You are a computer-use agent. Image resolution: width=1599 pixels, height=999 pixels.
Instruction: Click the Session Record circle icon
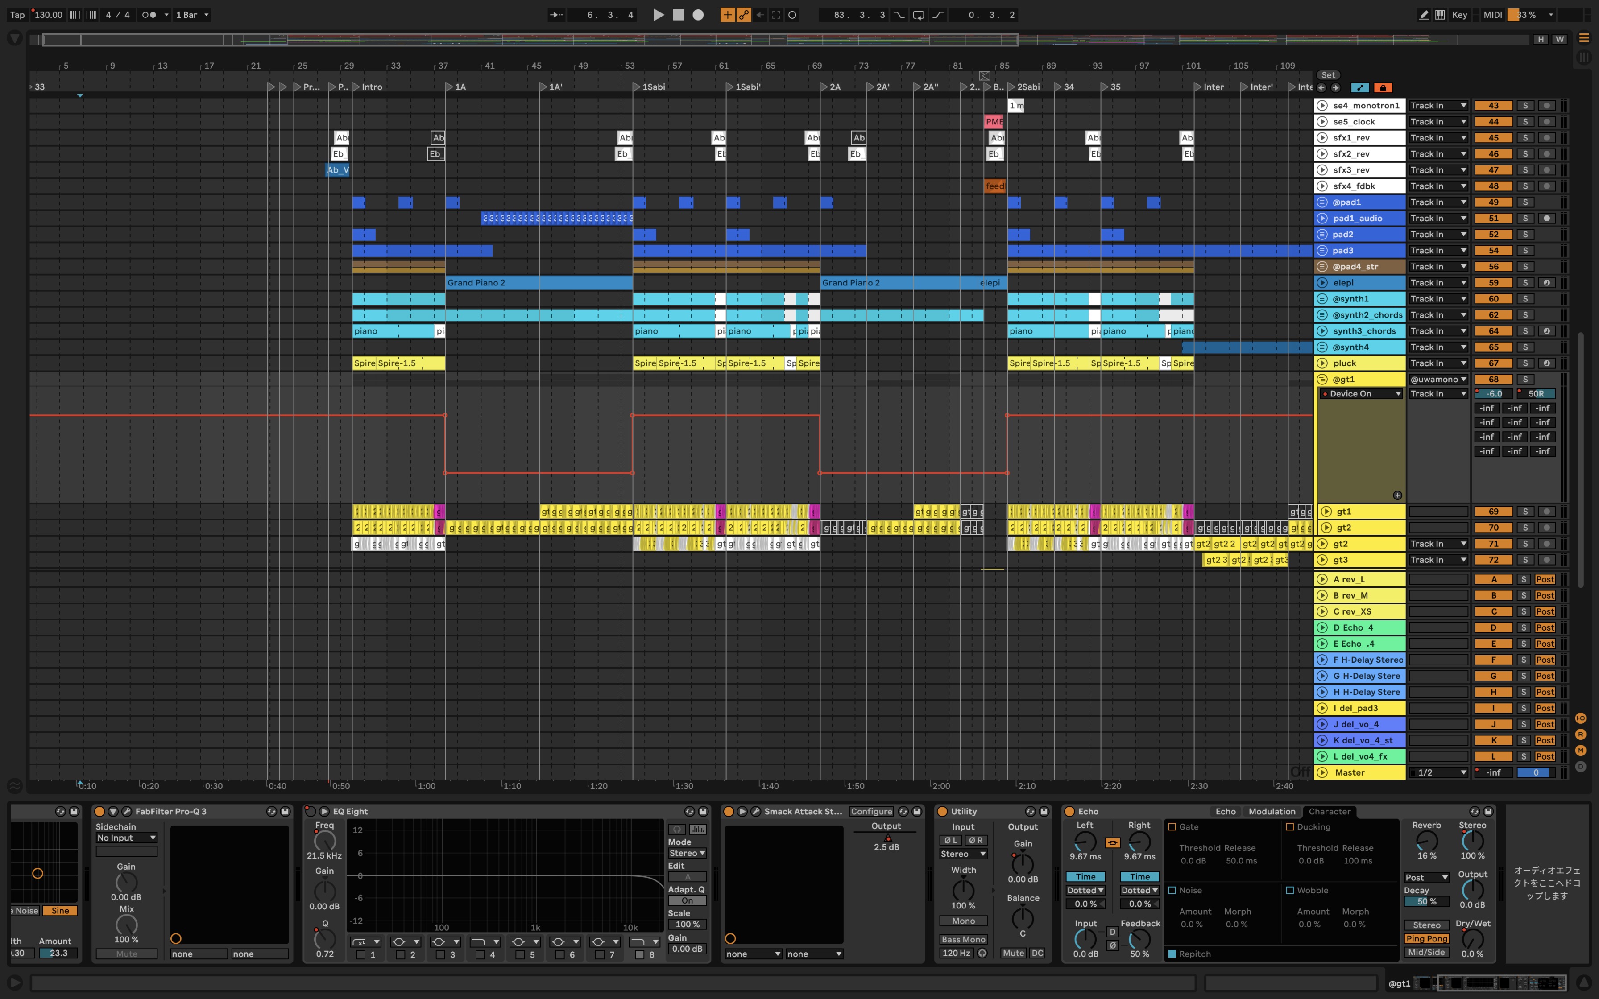tap(792, 15)
